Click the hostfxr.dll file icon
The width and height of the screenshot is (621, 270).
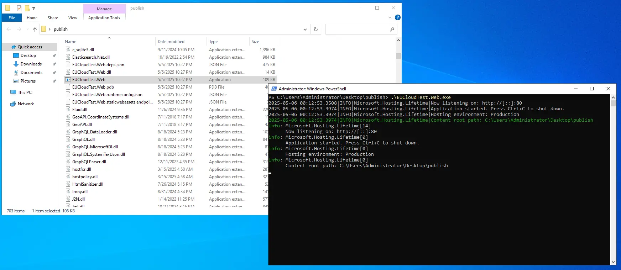(68, 169)
